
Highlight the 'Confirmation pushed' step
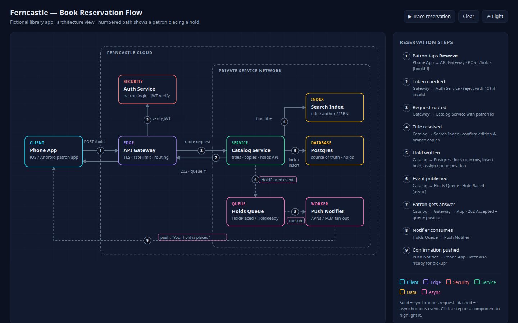tap(450, 256)
